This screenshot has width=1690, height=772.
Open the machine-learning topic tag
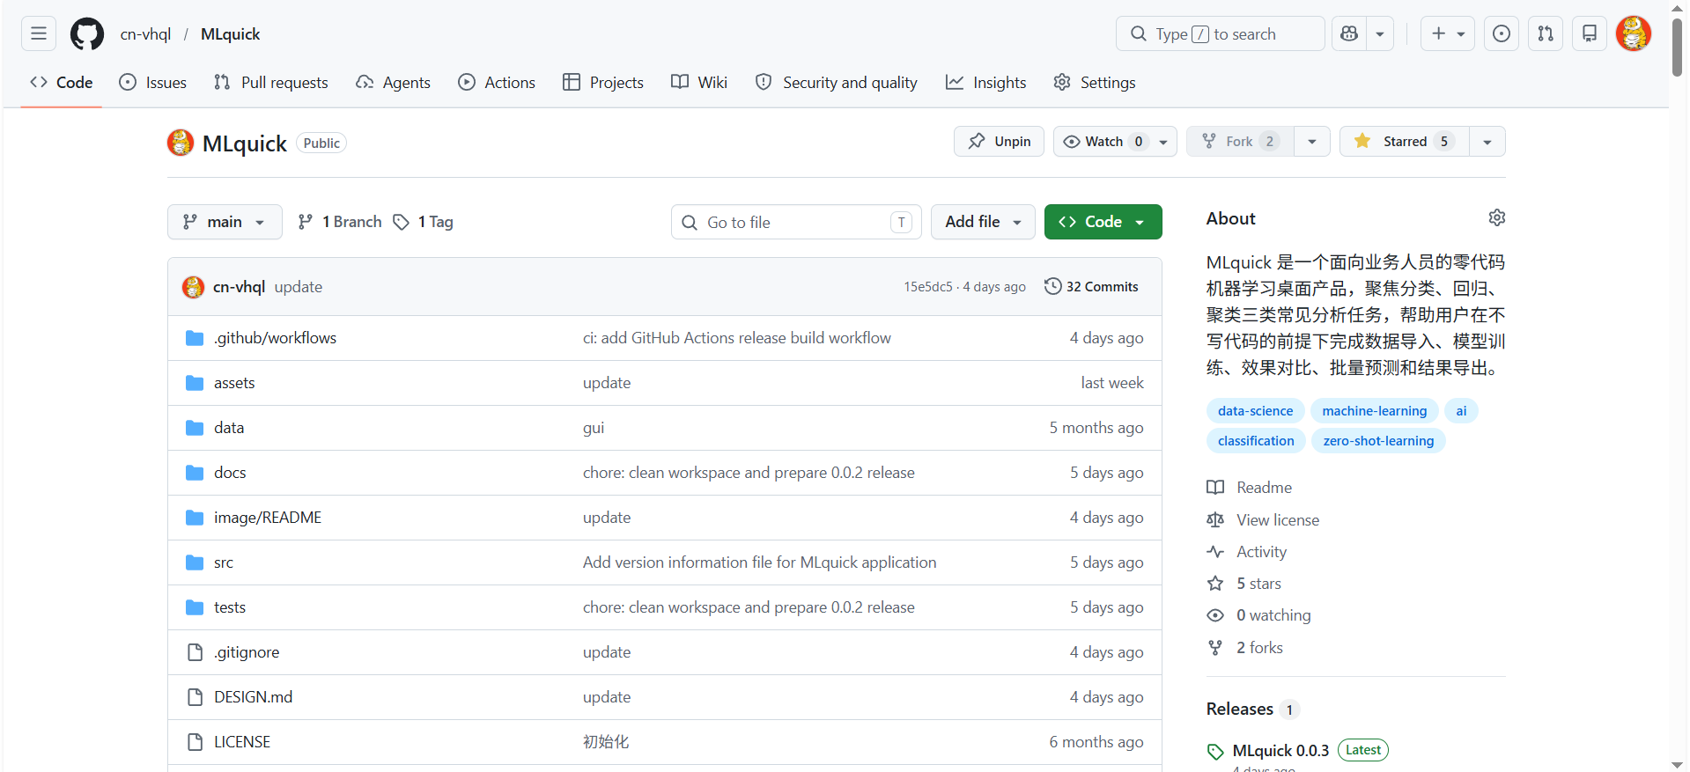coord(1374,411)
